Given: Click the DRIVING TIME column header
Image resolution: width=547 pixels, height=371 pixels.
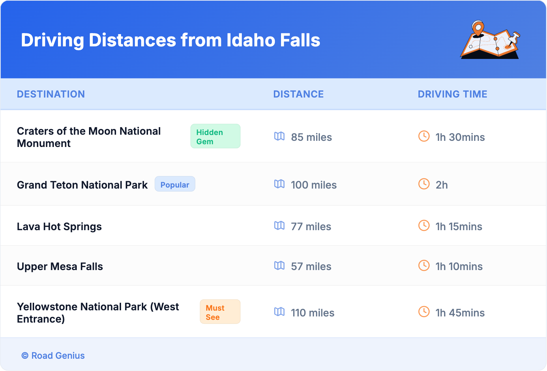Looking at the screenshot, I should pos(452,94).
